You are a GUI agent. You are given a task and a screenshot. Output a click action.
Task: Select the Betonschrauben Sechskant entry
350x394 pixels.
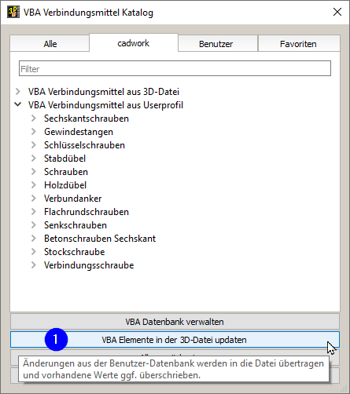pos(100,239)
